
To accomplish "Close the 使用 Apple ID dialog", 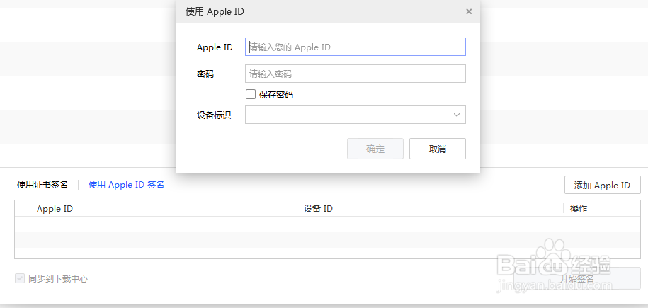I will 469,11.
